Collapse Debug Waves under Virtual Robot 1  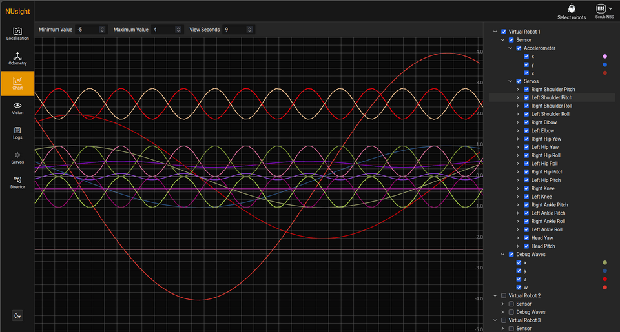point(502,254)
